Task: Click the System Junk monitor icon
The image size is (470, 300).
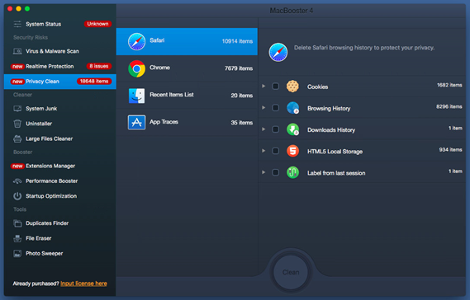Action: tap(17, 109)
